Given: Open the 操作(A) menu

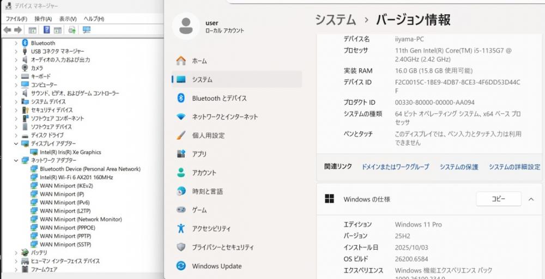Looking at the screenshot, I should pos(43,19).
